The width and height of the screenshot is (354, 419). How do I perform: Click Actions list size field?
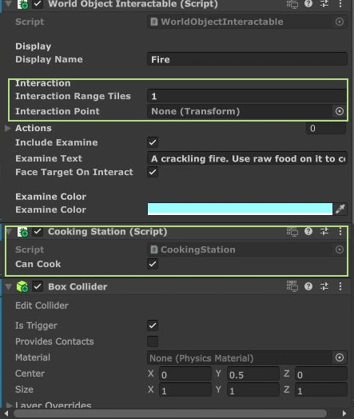[x=326, y=128]
